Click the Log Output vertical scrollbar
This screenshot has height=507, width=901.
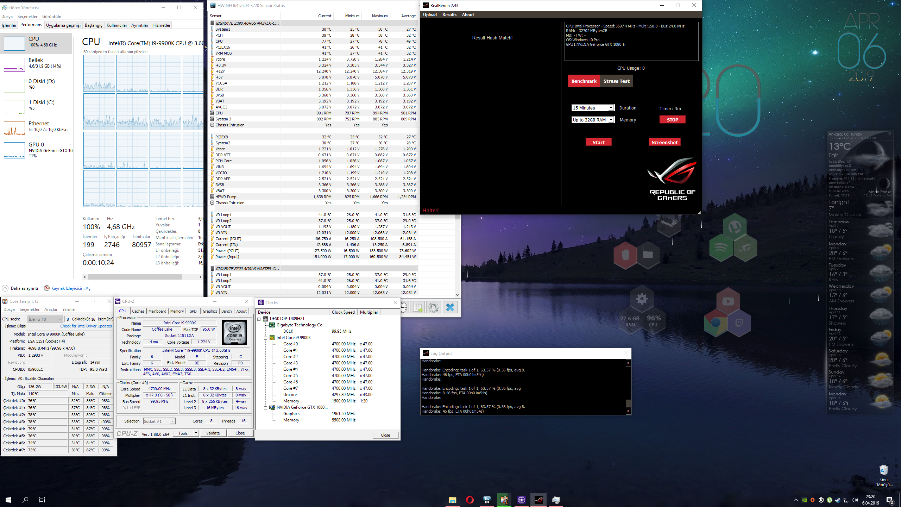(628, 387)
